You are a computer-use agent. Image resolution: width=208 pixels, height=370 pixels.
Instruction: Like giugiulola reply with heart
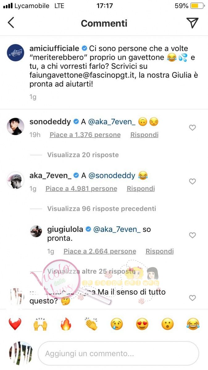pos(192,236)
